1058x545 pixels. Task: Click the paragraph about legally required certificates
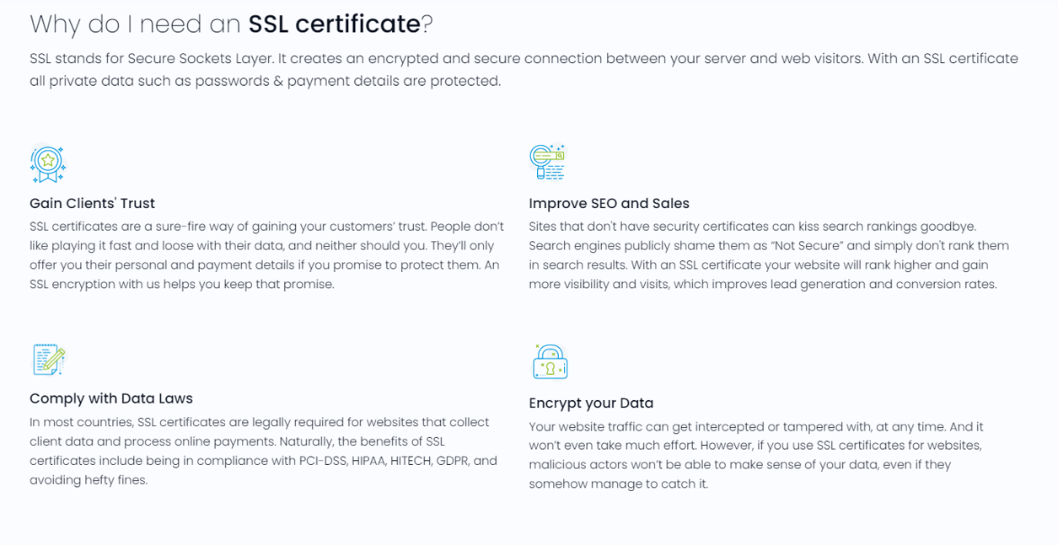coord(263,451)
